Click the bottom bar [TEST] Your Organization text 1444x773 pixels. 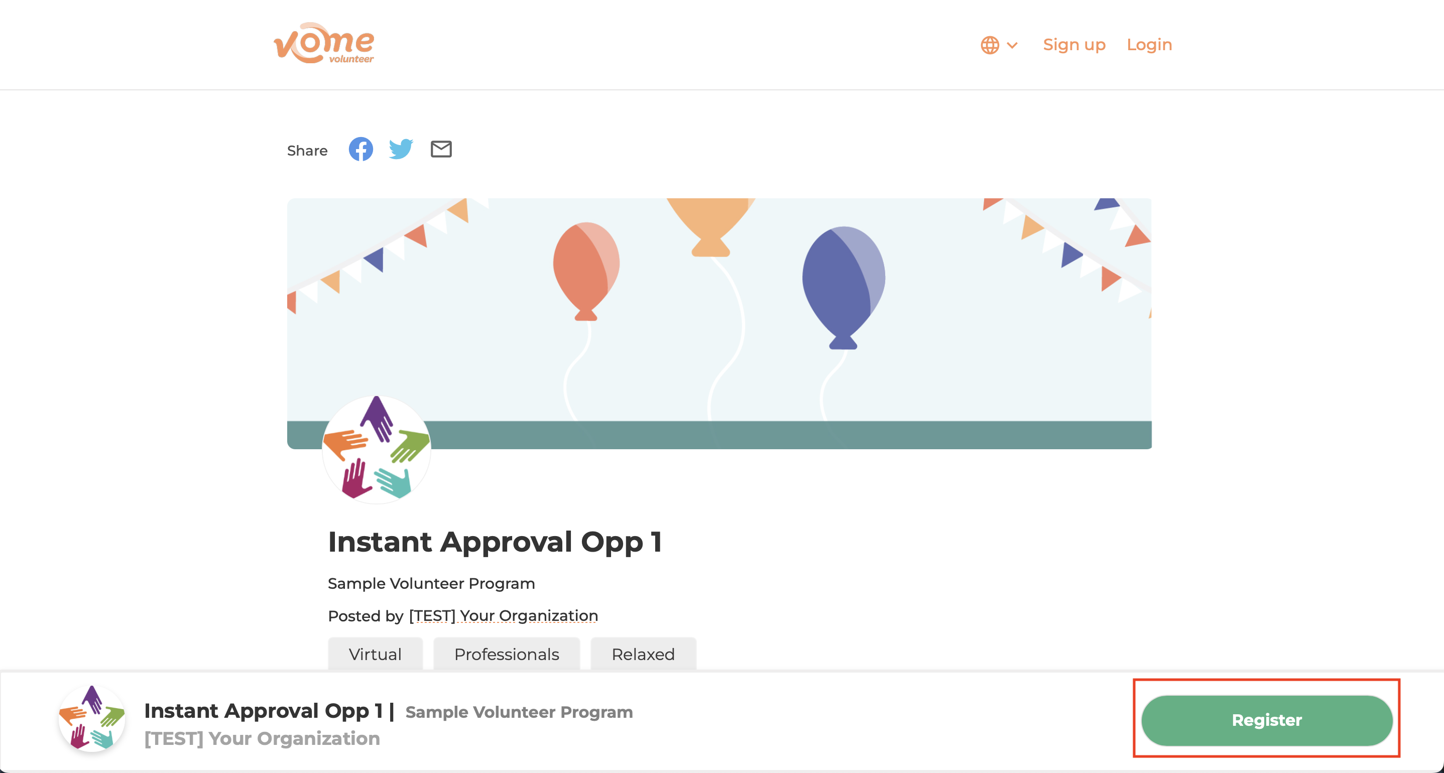263,739
